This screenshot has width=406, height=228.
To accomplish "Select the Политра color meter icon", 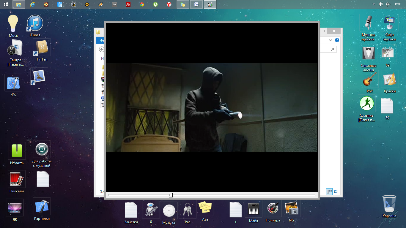I will [x=273, y=211].
